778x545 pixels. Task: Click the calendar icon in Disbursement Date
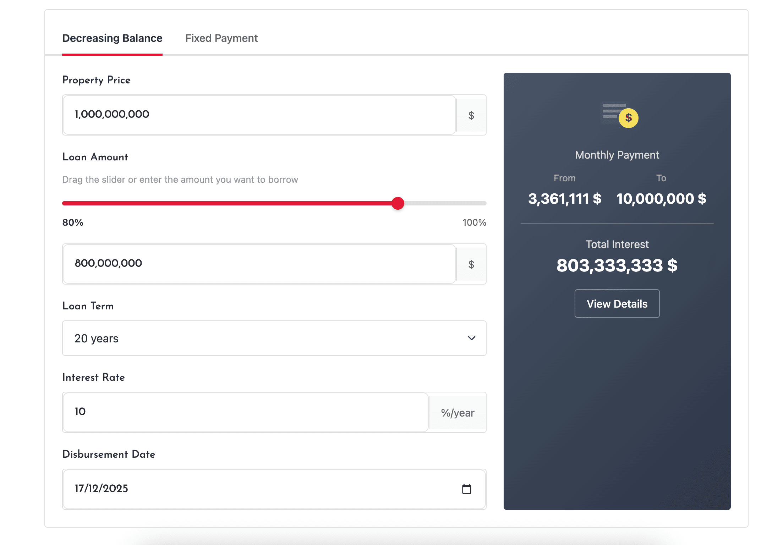click(x=466, y=489)
